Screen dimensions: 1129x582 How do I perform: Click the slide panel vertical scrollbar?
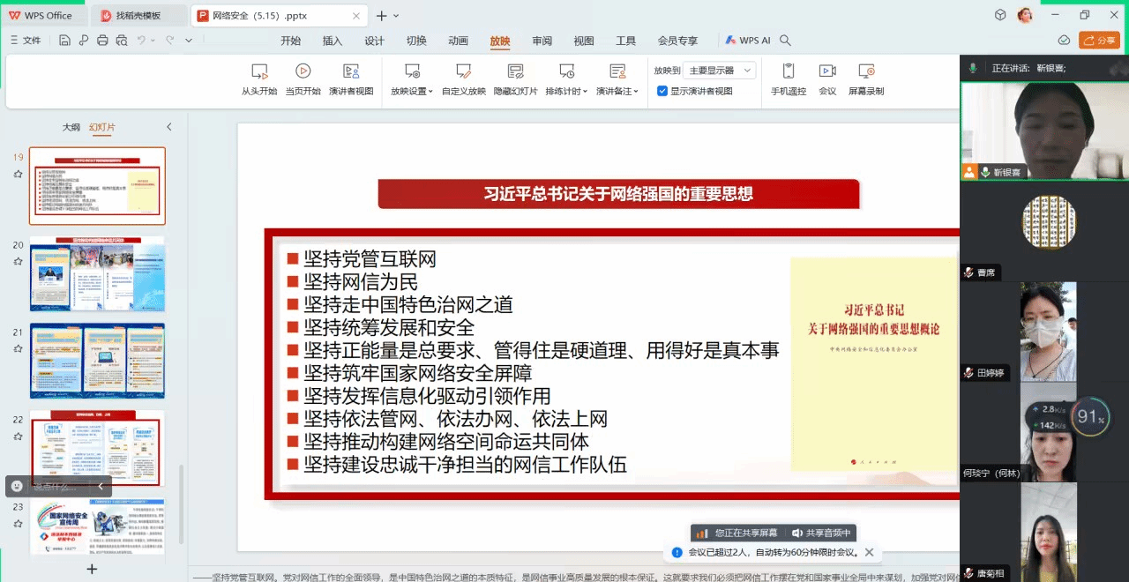pos(182,503)
